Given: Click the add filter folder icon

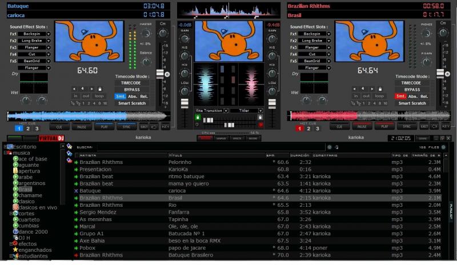Looking at the screenshot, I should (x=69, y=160).
